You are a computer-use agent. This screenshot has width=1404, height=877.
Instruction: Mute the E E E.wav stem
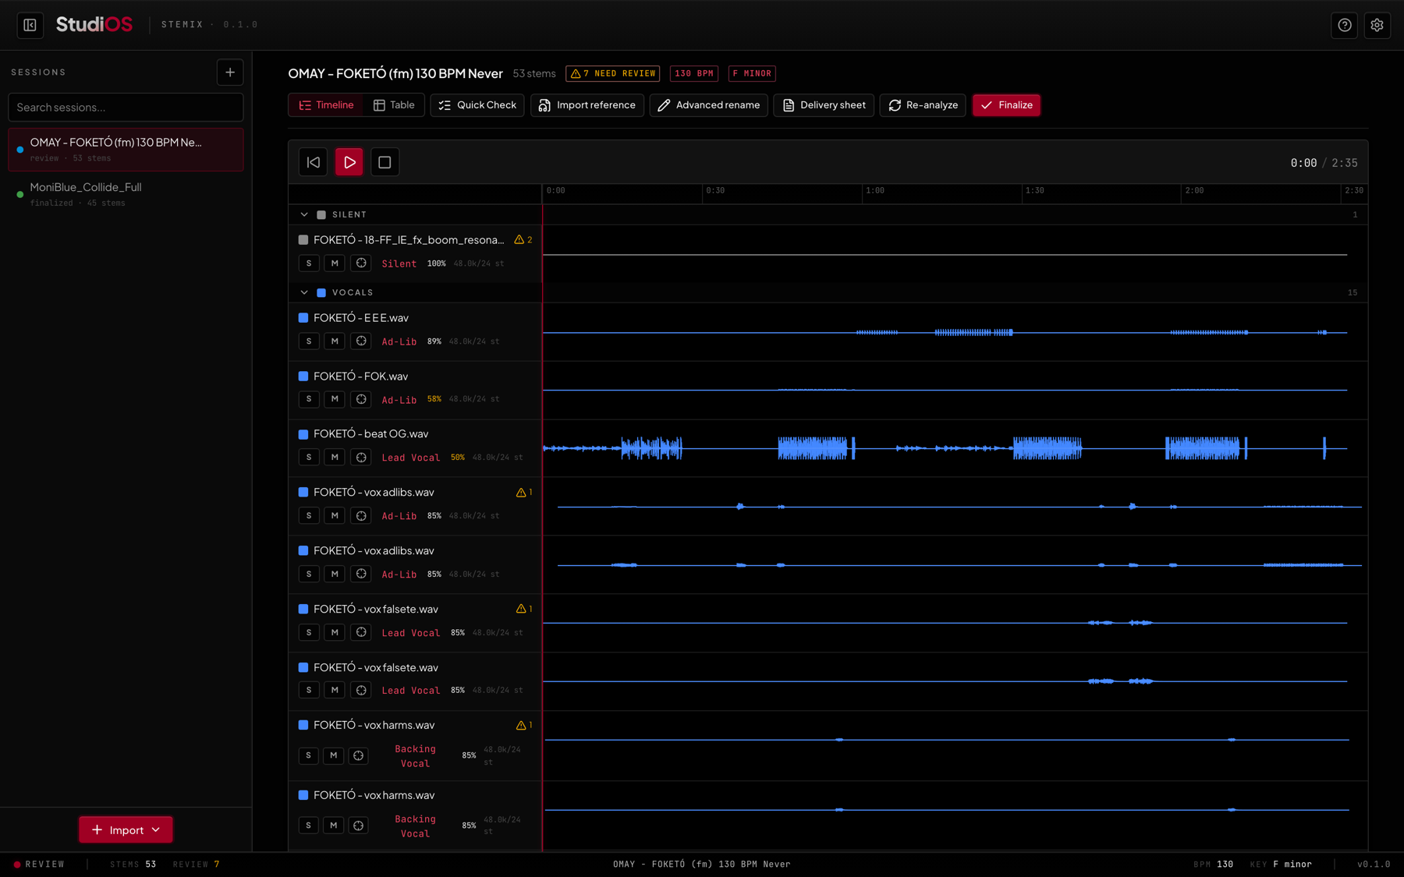tap(335, 341)
